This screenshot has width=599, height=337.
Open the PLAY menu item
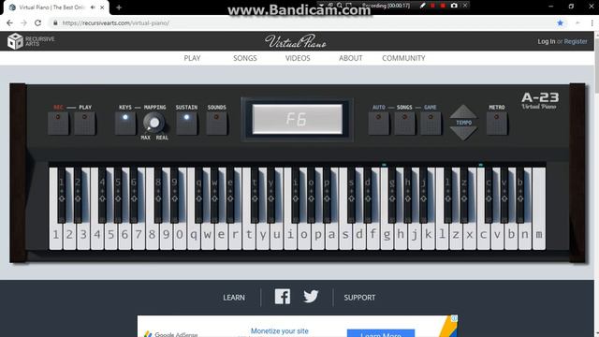click(192, 58)
